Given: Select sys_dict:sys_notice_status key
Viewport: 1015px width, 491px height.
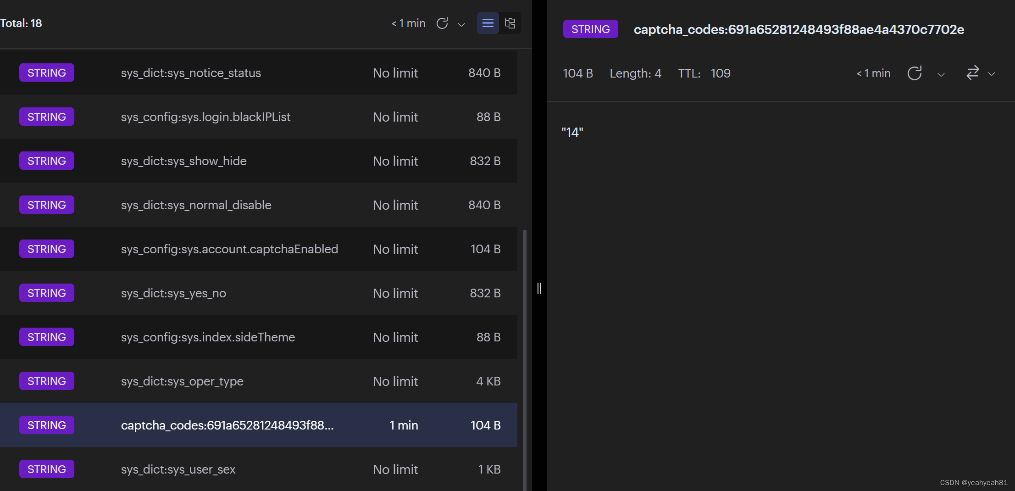Looking at the screenshot, I should pyautogui.click(x=259, y=73).
